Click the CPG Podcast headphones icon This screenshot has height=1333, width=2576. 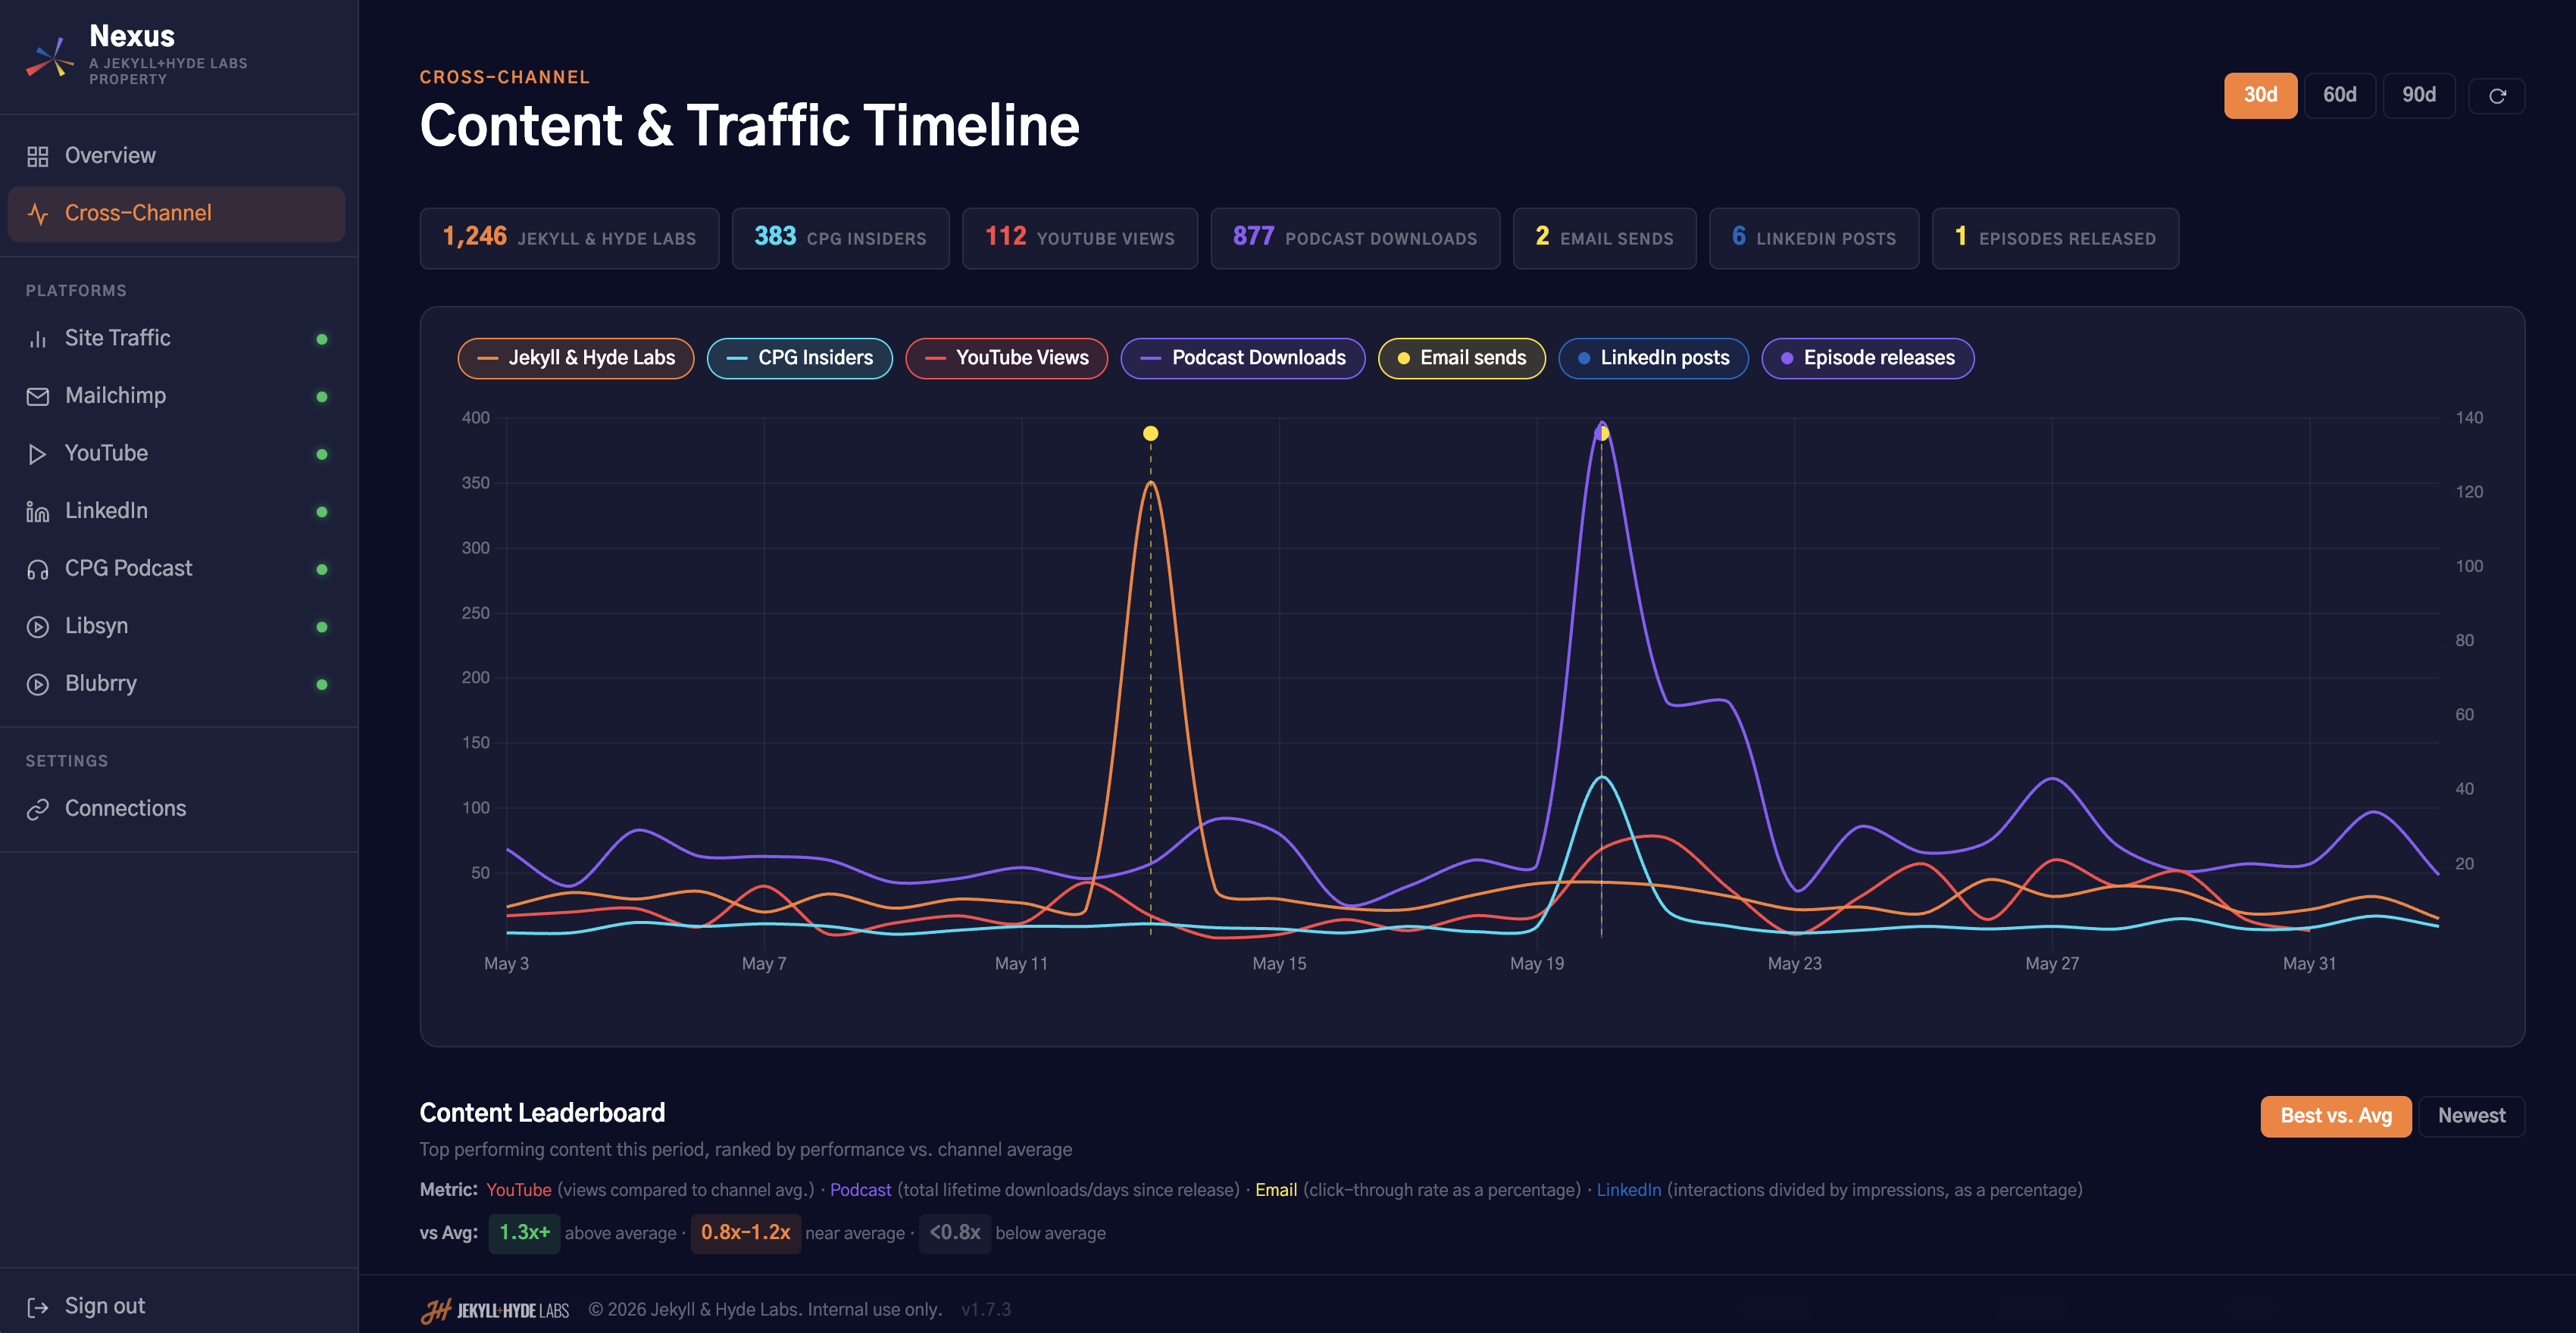(x=37, y=569)
